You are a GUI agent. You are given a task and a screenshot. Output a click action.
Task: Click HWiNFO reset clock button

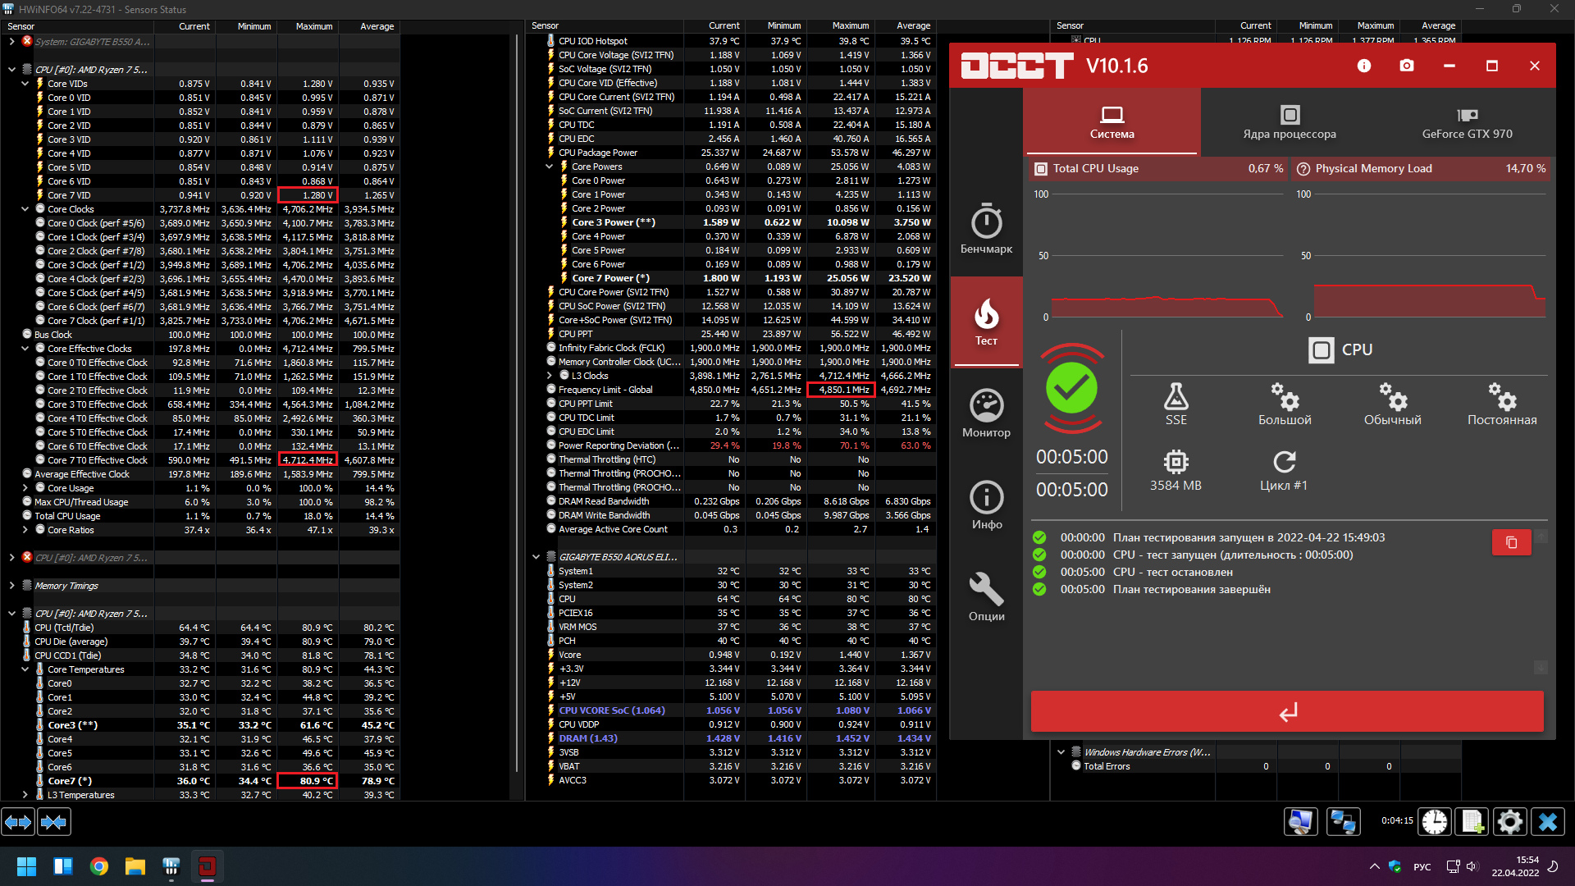tap(1435, 821)
